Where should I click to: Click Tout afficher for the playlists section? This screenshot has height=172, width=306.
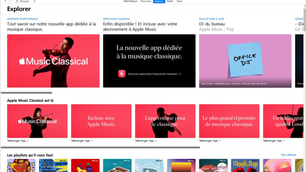(288, 155)
